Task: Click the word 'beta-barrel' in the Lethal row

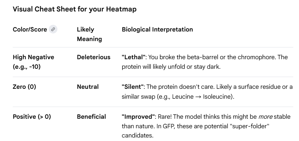Action: click(x=202, y=57)
